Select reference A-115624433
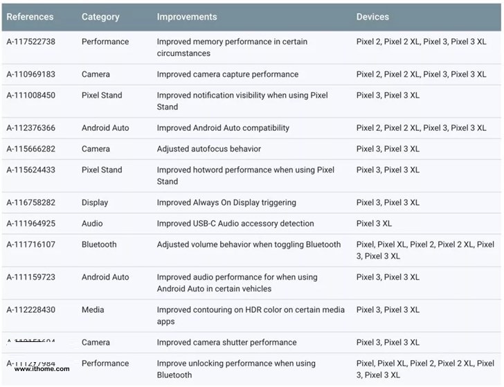The image size is (504, 387). coord(31,170)
